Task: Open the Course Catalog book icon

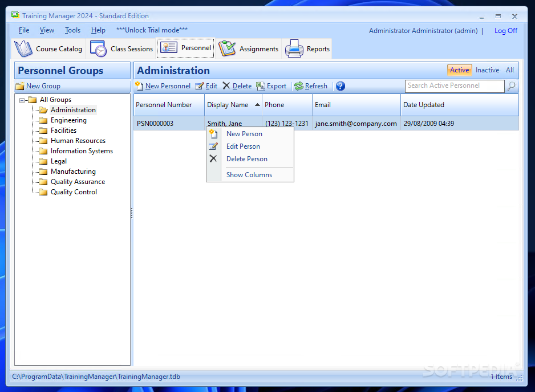Action: (x=23, y=48)
